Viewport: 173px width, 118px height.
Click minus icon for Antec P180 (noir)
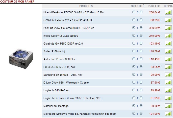tap(134, 51)
